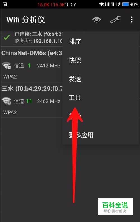Tap the green connected checkmark icon
Viewport: 140px width, 222px height.
(x=7, y=37)
